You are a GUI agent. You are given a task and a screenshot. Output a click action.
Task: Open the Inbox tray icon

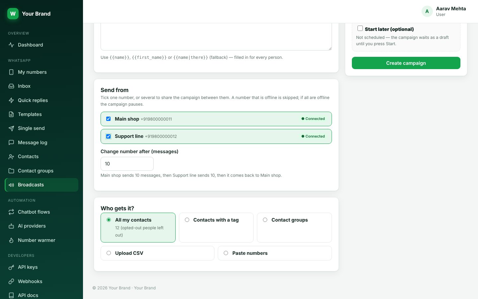tap(11, 86)
